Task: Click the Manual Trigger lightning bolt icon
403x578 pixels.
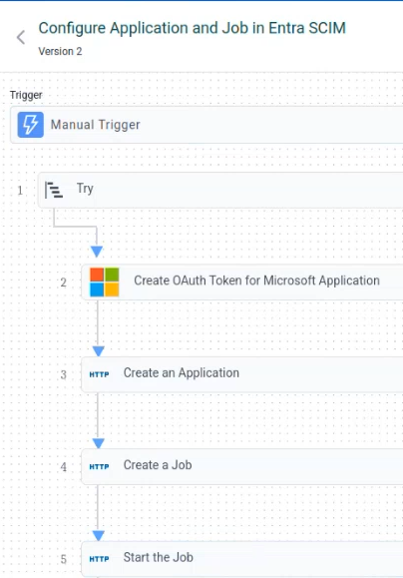Action: (x=31, y=125)
